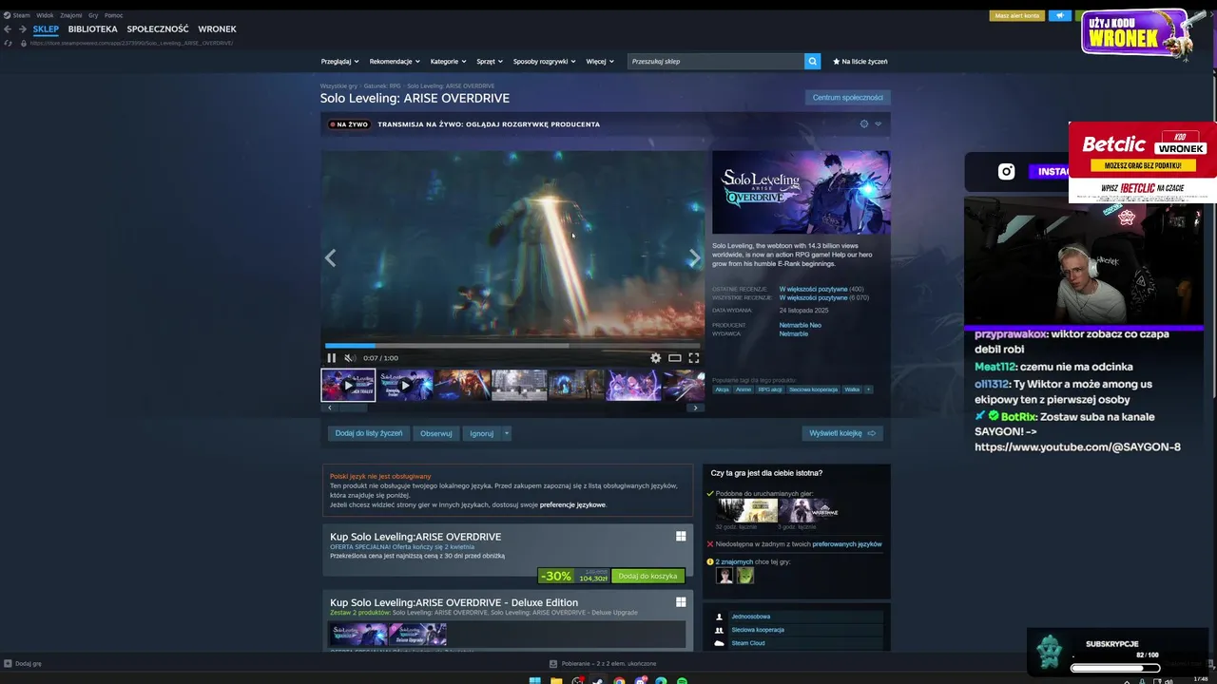Click Dodaj do listy życzeń button
The width and height of the screenshot is (1217, 684).
(369, 433)
